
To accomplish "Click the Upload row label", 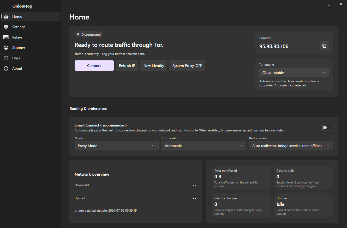I will point(80,198).
